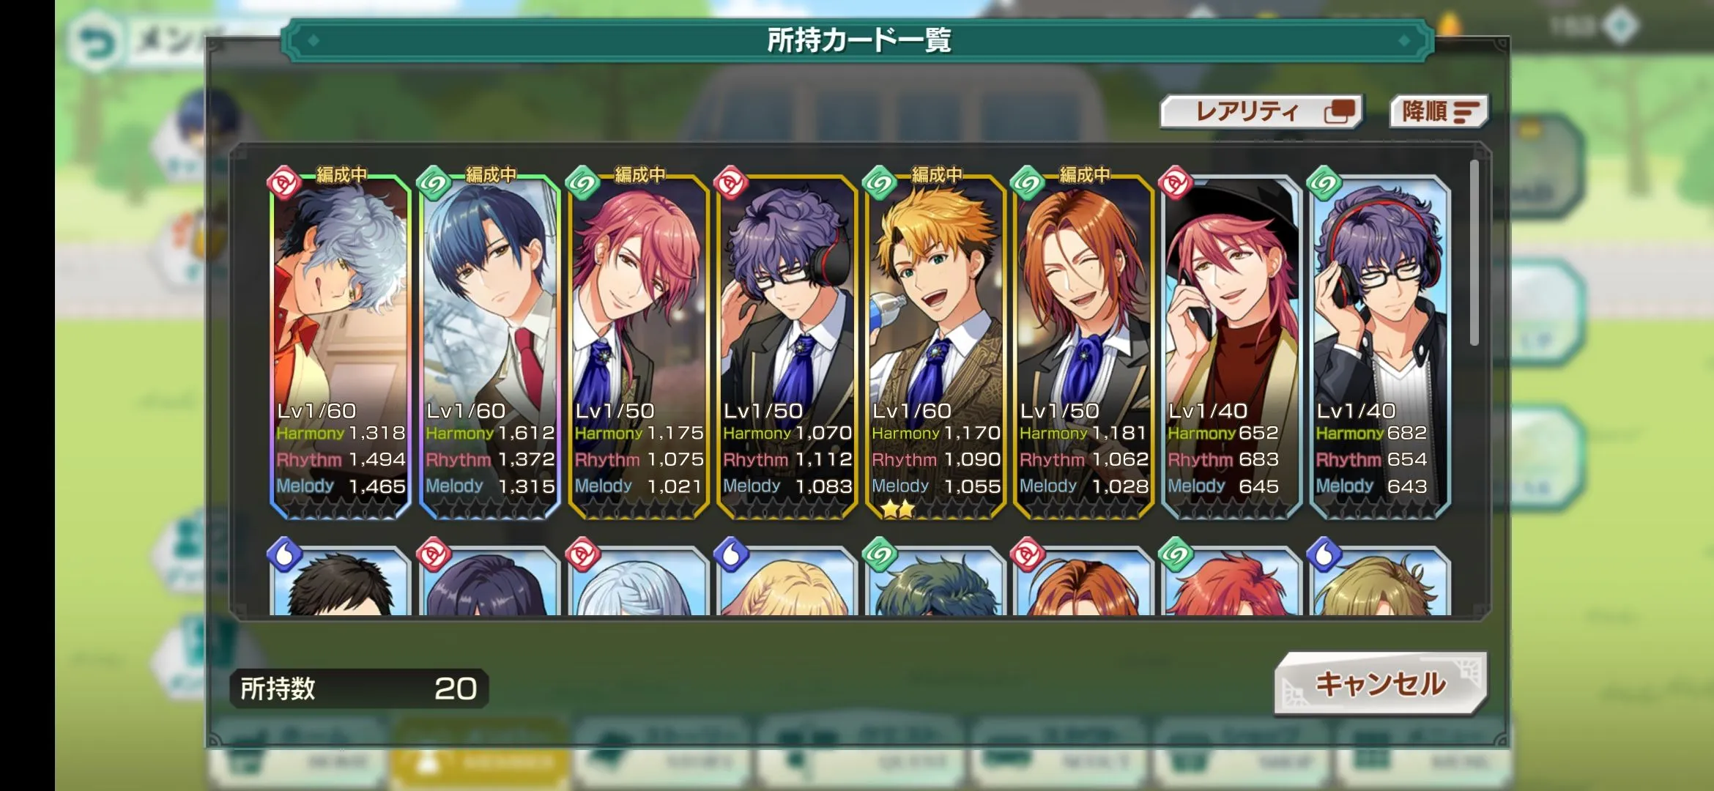Click green spiral icon on headphones Lv1/40 card
Image resolution: width=1714 pixels, height=791 pixels.
click(x=1325, y=183)
